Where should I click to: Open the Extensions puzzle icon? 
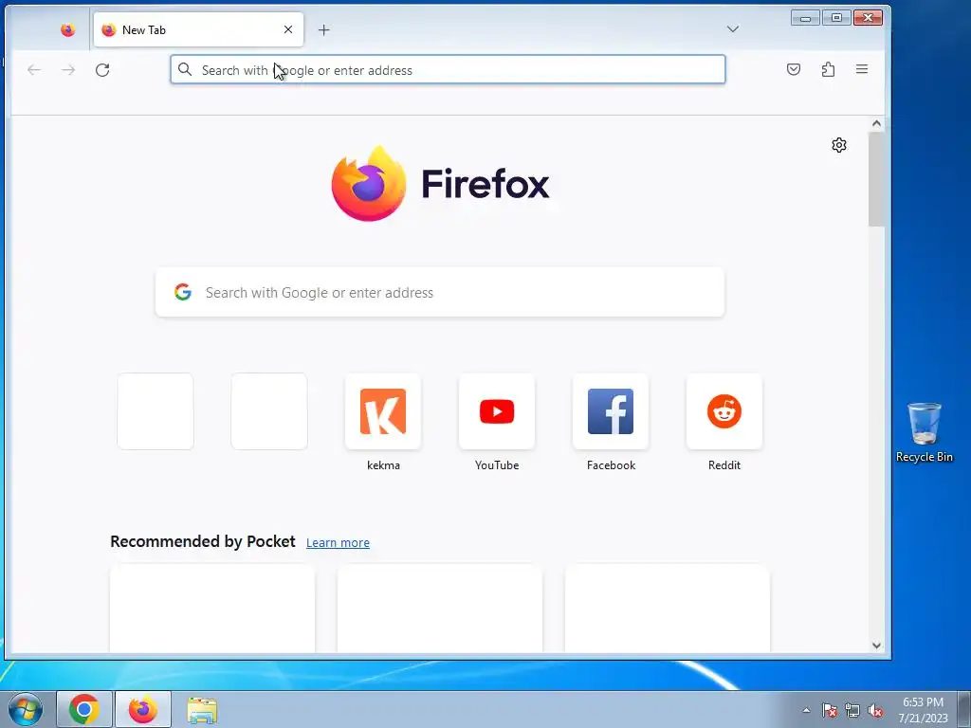(828, 69)
